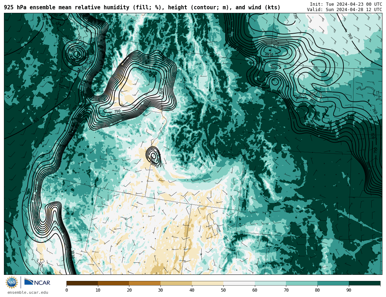386x297 pixels.
Task: Click the 'Valid: Sun 2024-04-28 12 UTC' text
Action: click(x=345, y=10)
